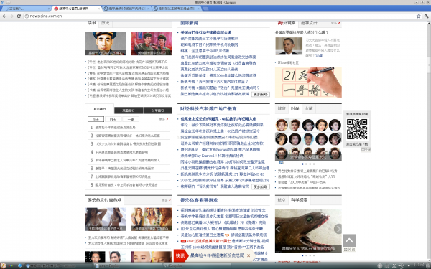Click the browser back arrow

[x=4, y=16]
